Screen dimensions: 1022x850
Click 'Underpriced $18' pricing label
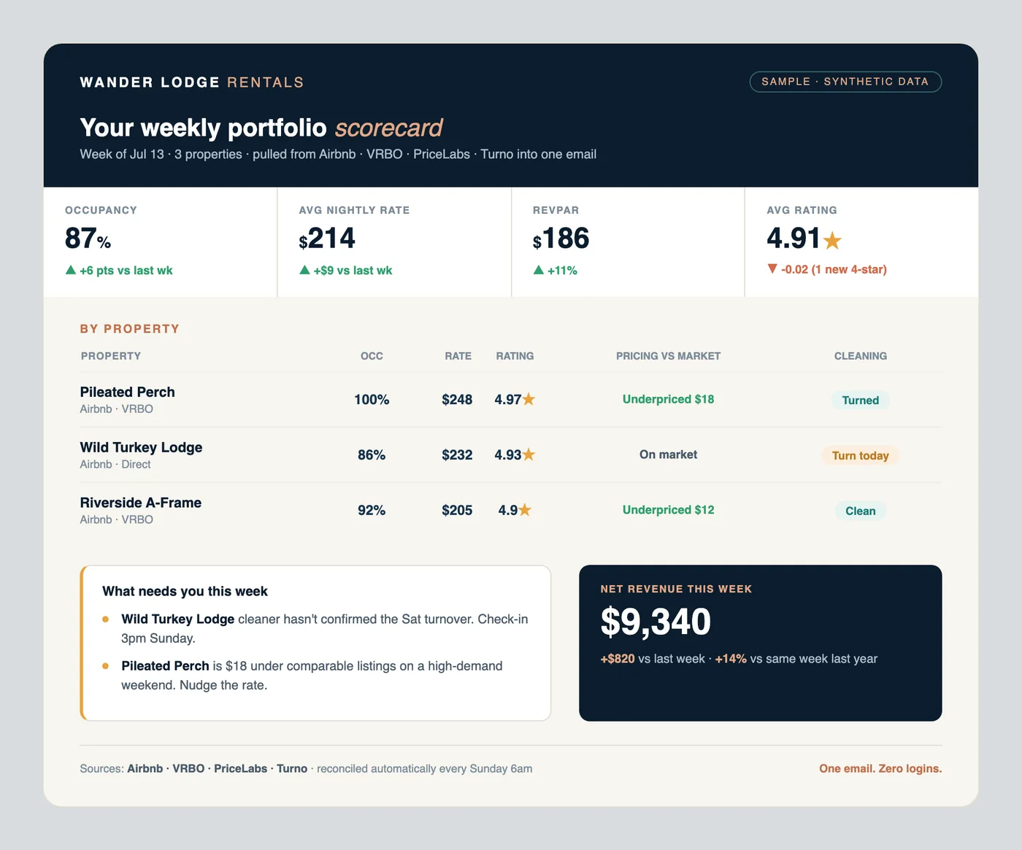point(668,399)
